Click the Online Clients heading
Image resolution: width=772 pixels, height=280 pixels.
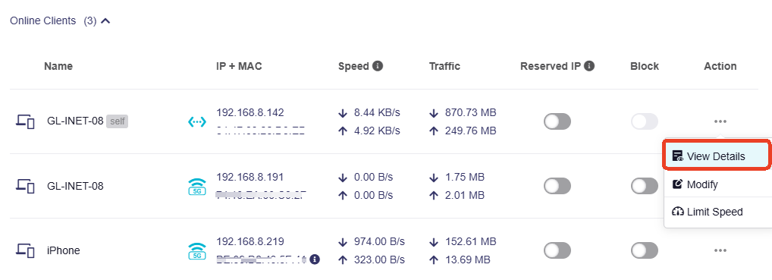click(x=42, y=20)
